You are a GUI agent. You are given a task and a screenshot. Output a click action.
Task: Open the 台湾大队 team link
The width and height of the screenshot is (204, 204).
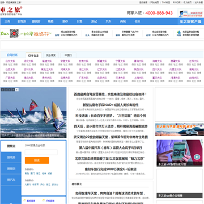pos(194,78)
